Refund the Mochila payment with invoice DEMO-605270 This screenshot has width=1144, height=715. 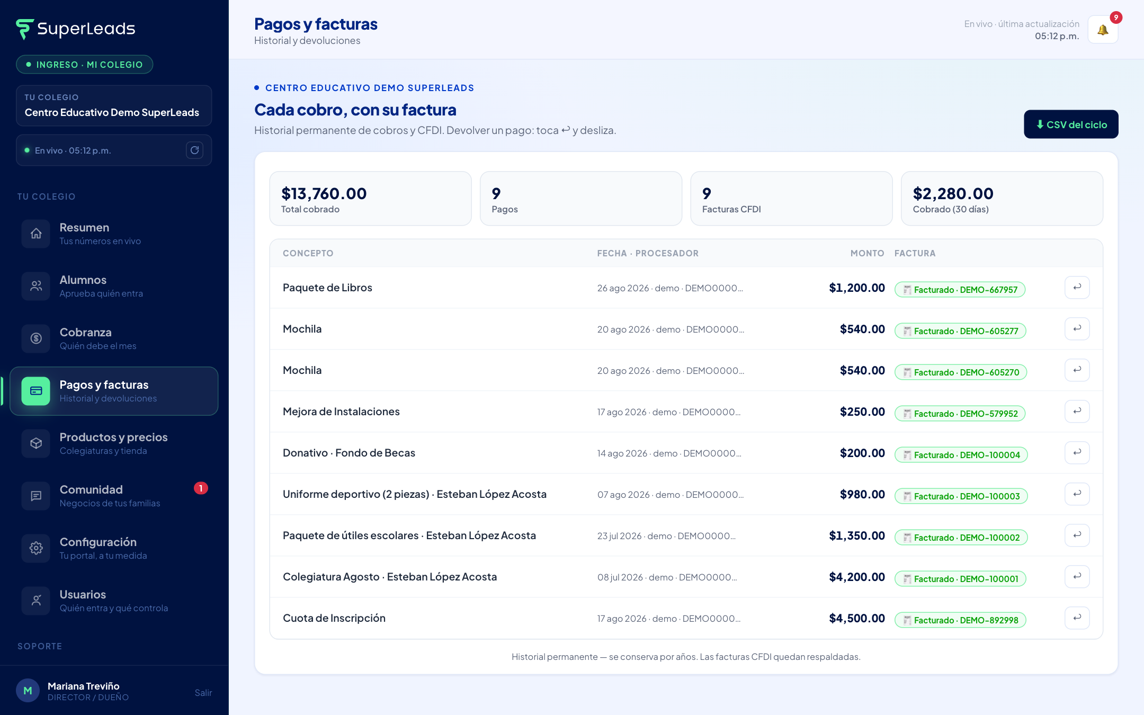[1077, 370]
